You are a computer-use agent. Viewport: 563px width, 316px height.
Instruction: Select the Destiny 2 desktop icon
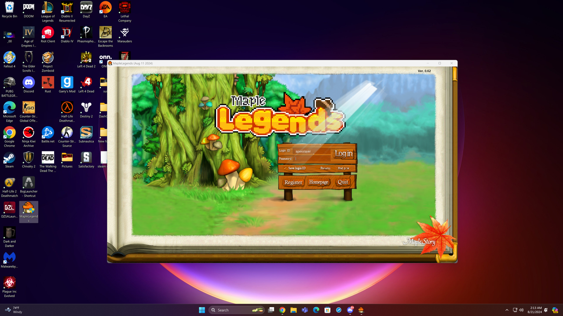click(x=86, y=110)
